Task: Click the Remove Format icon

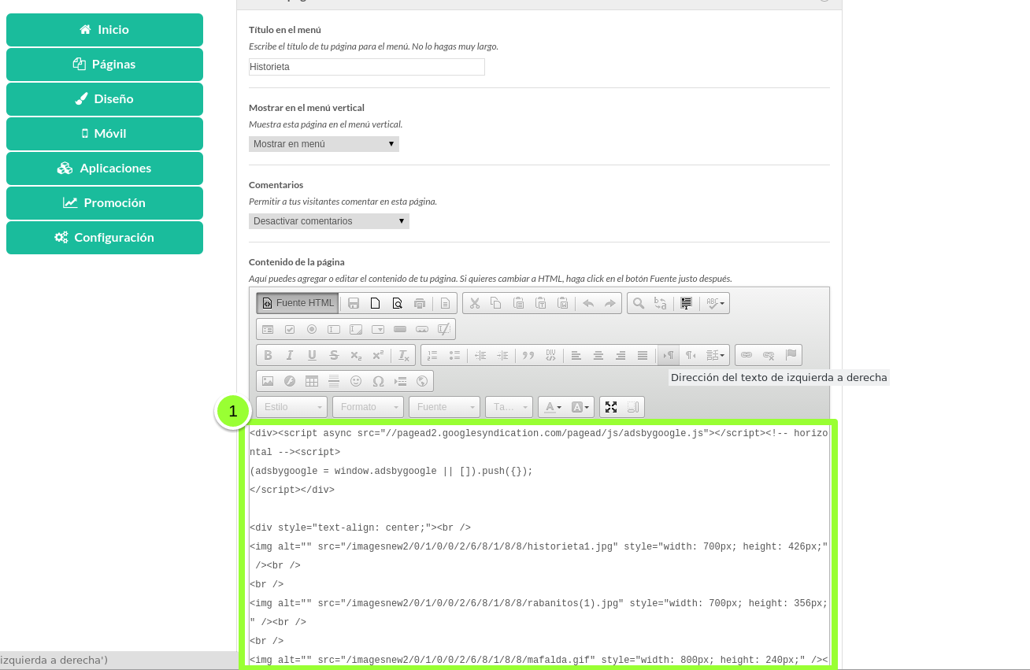Action: [403, 355]
